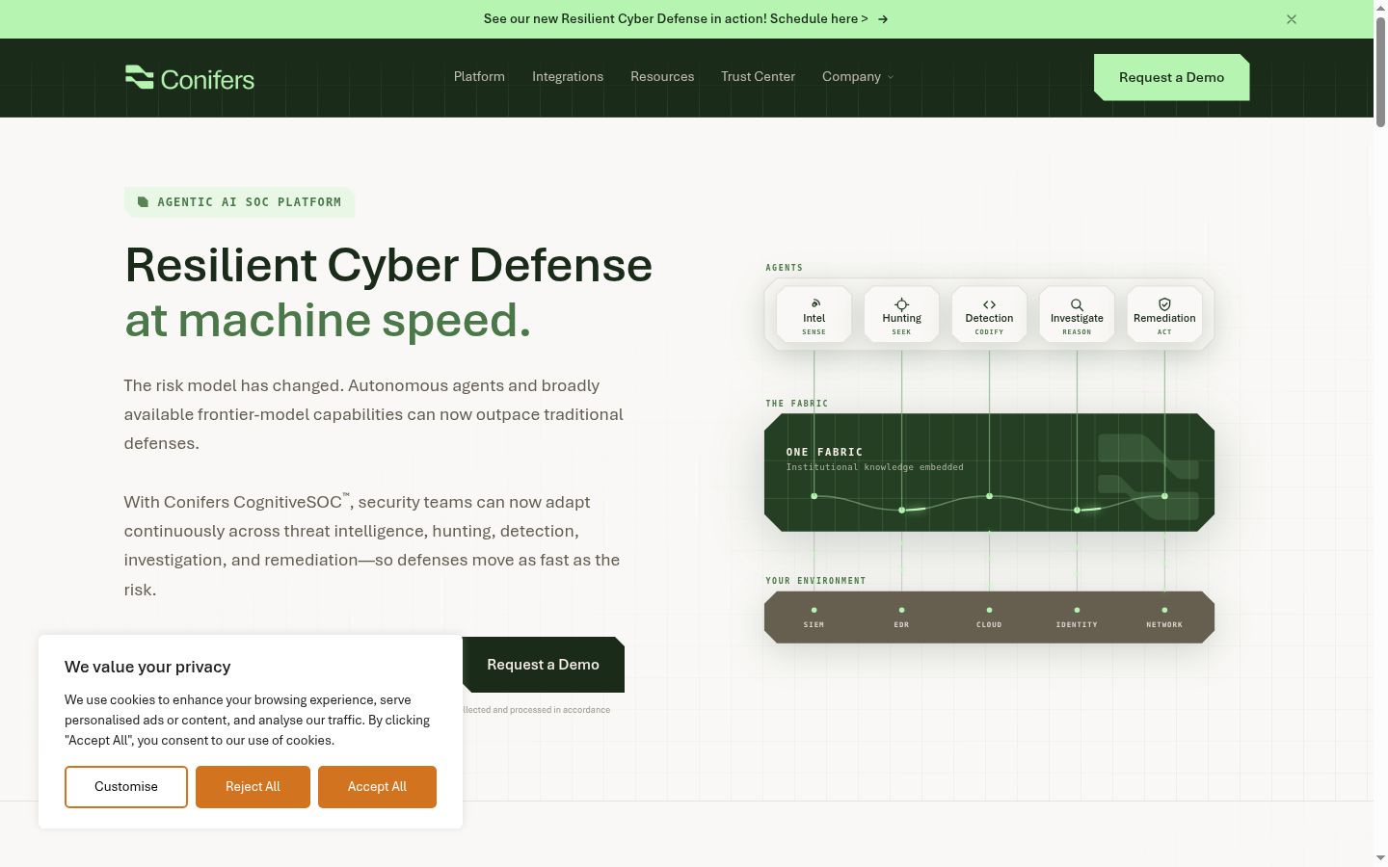
Task: Visit the Trust Center link
Action: [x=758, y=77]
